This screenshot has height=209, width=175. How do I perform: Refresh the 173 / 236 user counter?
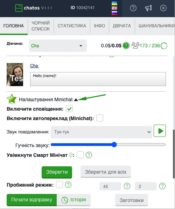164,46
